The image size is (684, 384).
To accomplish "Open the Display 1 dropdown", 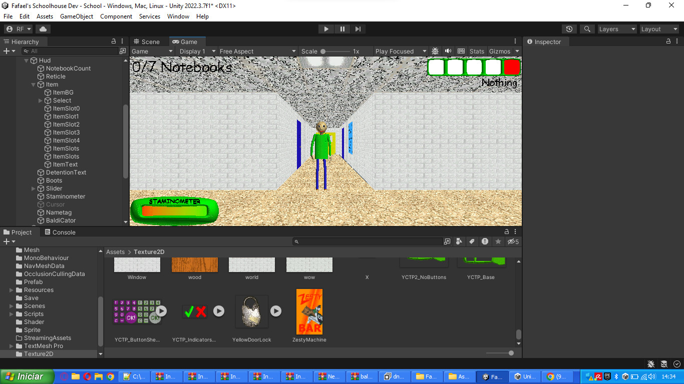I will (197, 51).
